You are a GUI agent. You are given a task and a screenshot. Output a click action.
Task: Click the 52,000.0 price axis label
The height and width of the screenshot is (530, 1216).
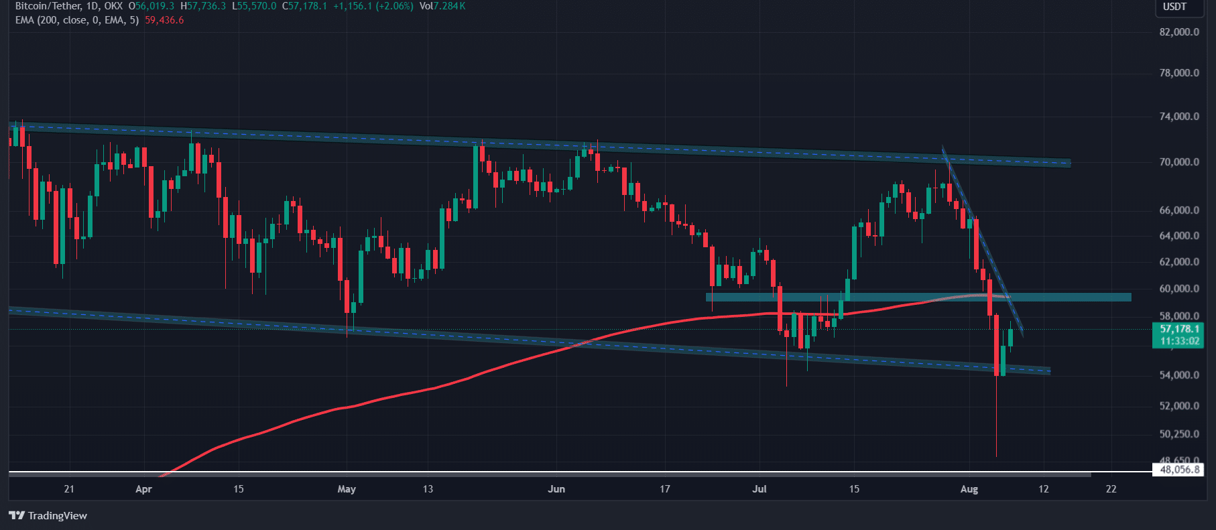(x=1179, y=406)
